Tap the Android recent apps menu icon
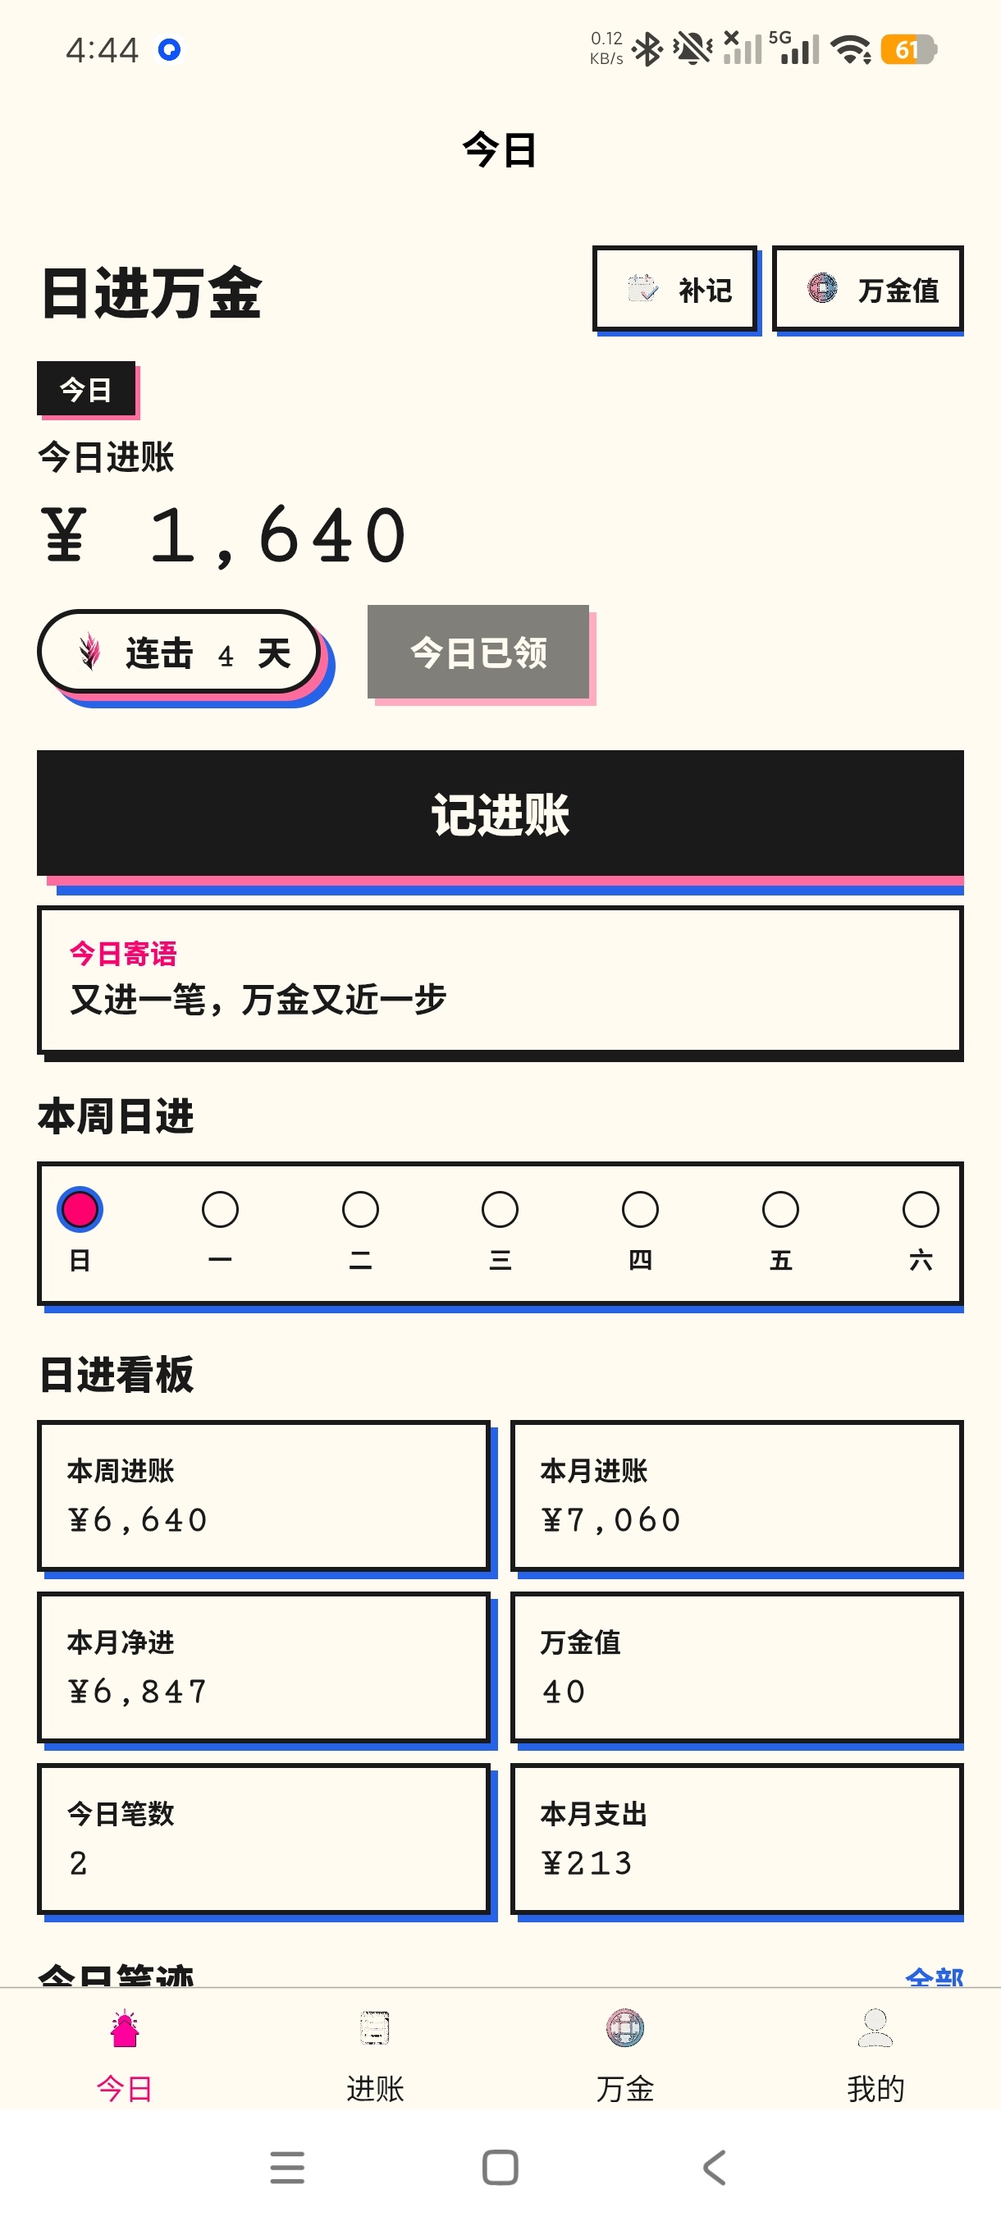 pyautogui.click(x=286, y=2167)
